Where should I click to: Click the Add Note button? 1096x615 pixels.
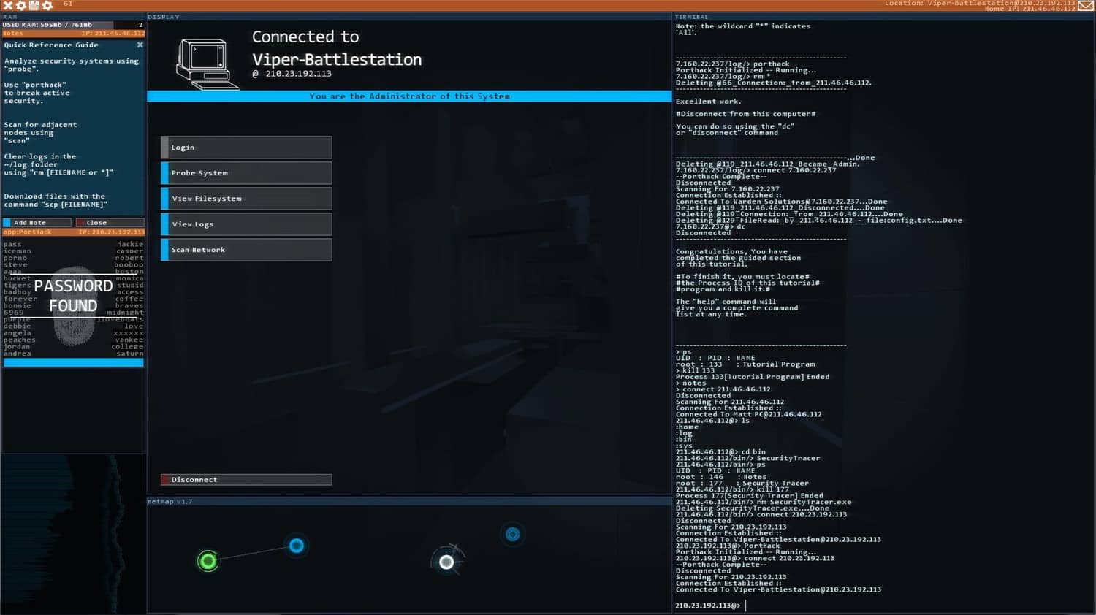point(37,222)
